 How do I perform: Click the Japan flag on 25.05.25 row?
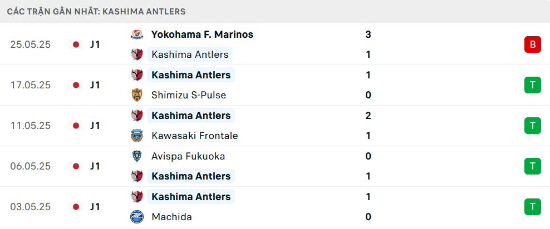[x=76, y=44]
